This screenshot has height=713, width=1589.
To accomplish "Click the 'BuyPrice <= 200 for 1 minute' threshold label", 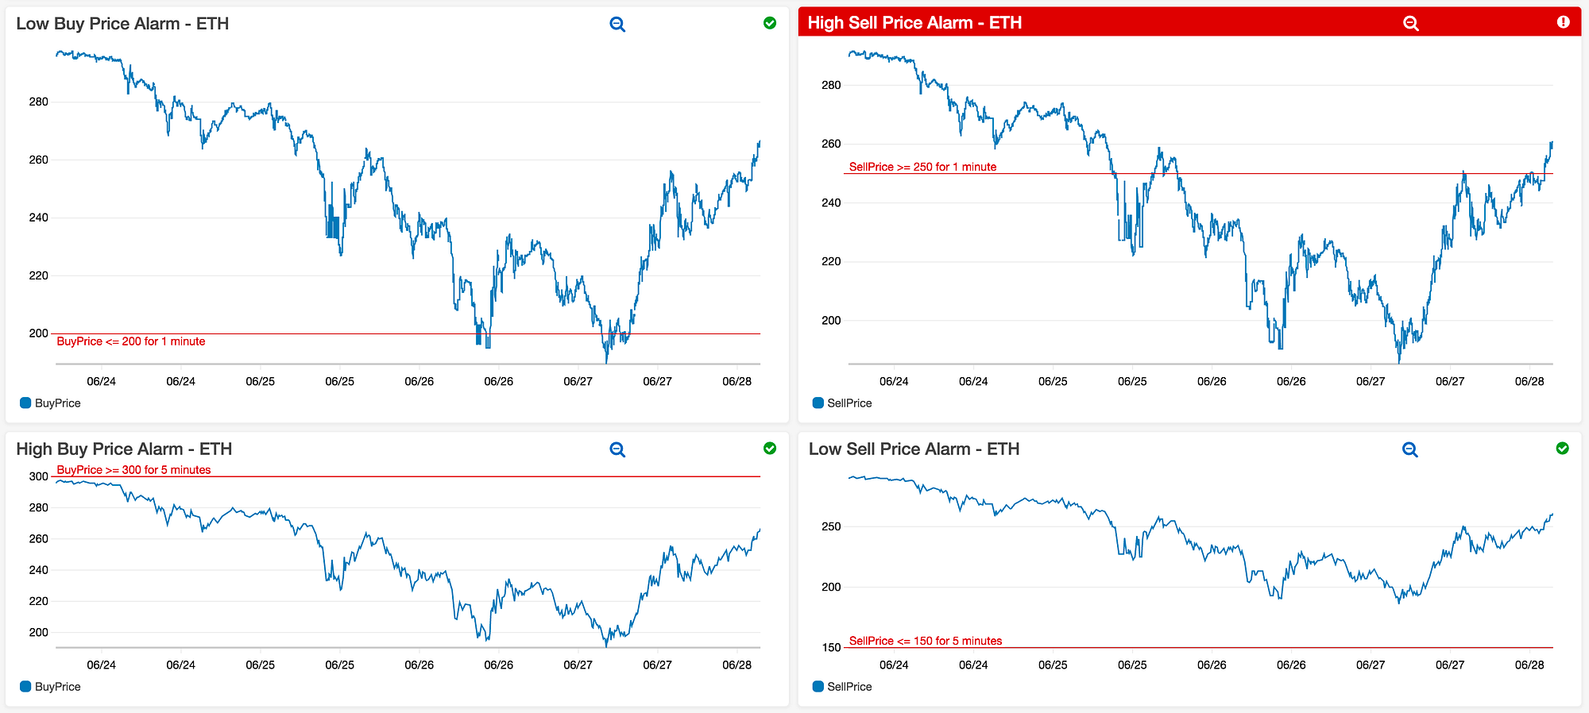I will (131, 341).
